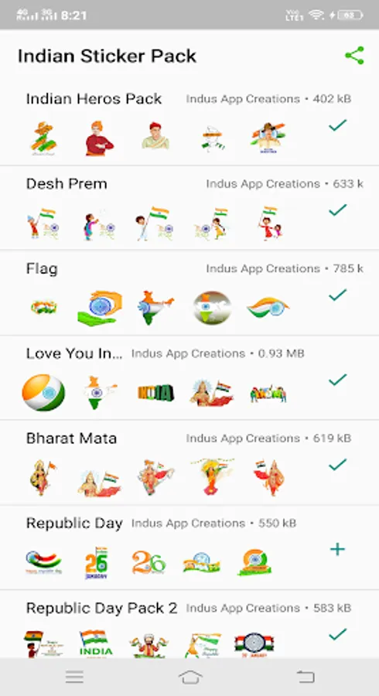The width and height of the screenshot is (379, 696).
Task: Tap the checkmark beside Desh Prem pack
Action: tap(338, 210)
